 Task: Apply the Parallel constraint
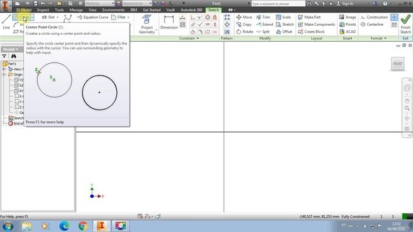click(x=193, y=24)
